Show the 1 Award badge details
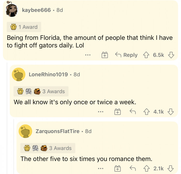The image size is (181, 174). tap(24, 27)
